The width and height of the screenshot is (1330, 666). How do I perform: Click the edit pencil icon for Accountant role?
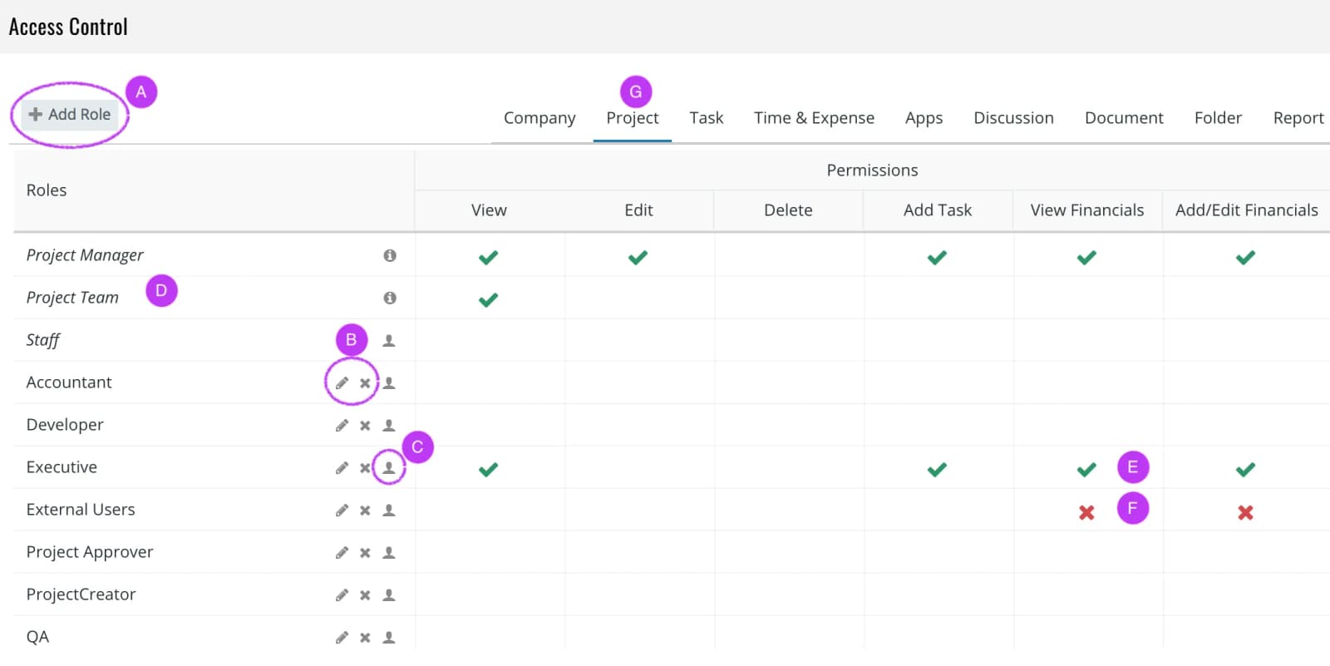click(x=342, y=383)
